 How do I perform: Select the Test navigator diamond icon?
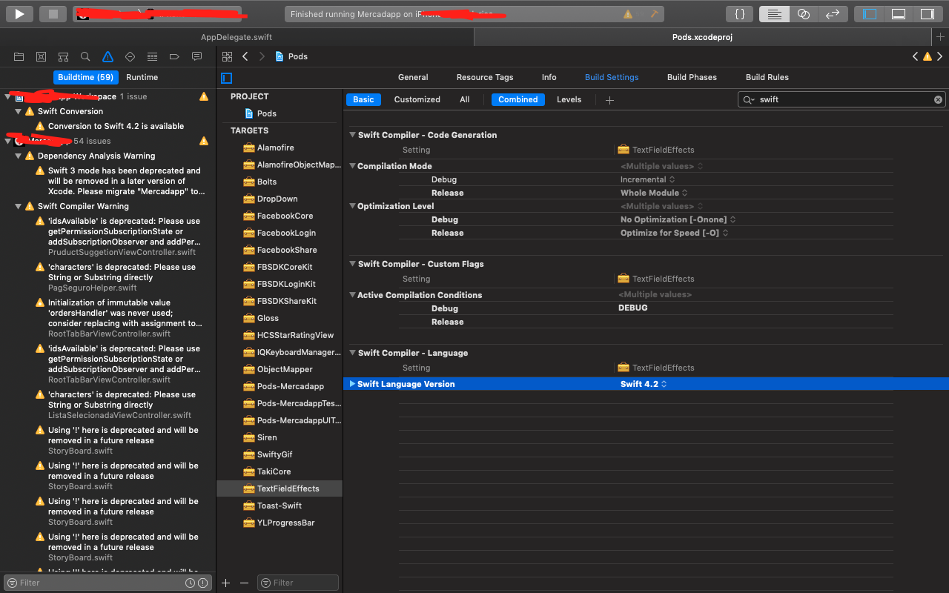click(129, 56)
